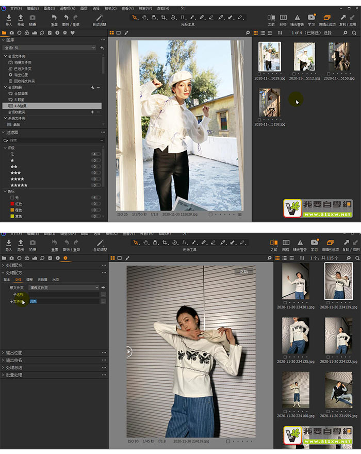Click the 之前 before icon in lower window
The height and width of the screenshot is (454, 361).
click(x=273, y=242)
